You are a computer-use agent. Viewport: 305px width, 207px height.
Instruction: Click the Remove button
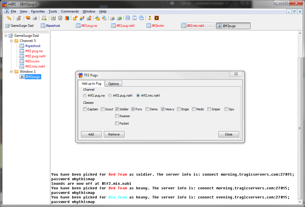point(114,134)
